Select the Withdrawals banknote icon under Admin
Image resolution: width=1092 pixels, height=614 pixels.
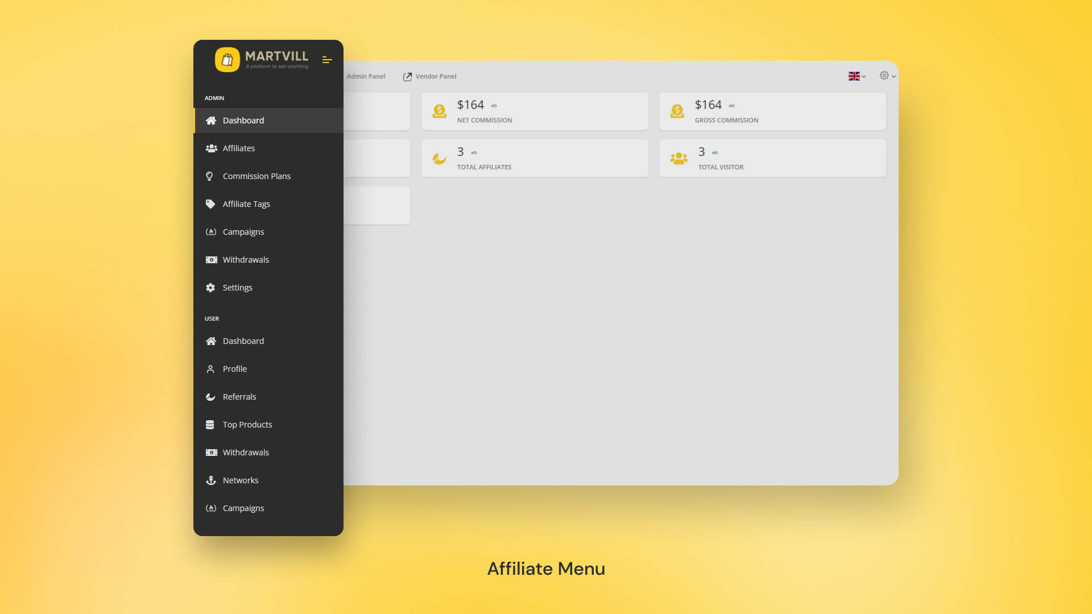tap(211, 260)
